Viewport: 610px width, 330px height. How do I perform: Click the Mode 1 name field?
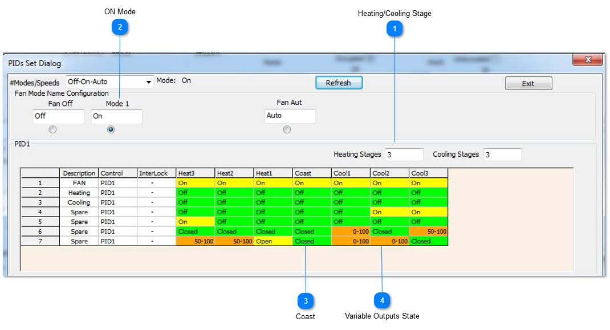click(117, 116)
